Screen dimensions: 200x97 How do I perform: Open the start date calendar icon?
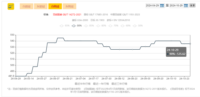click(162, 6)
